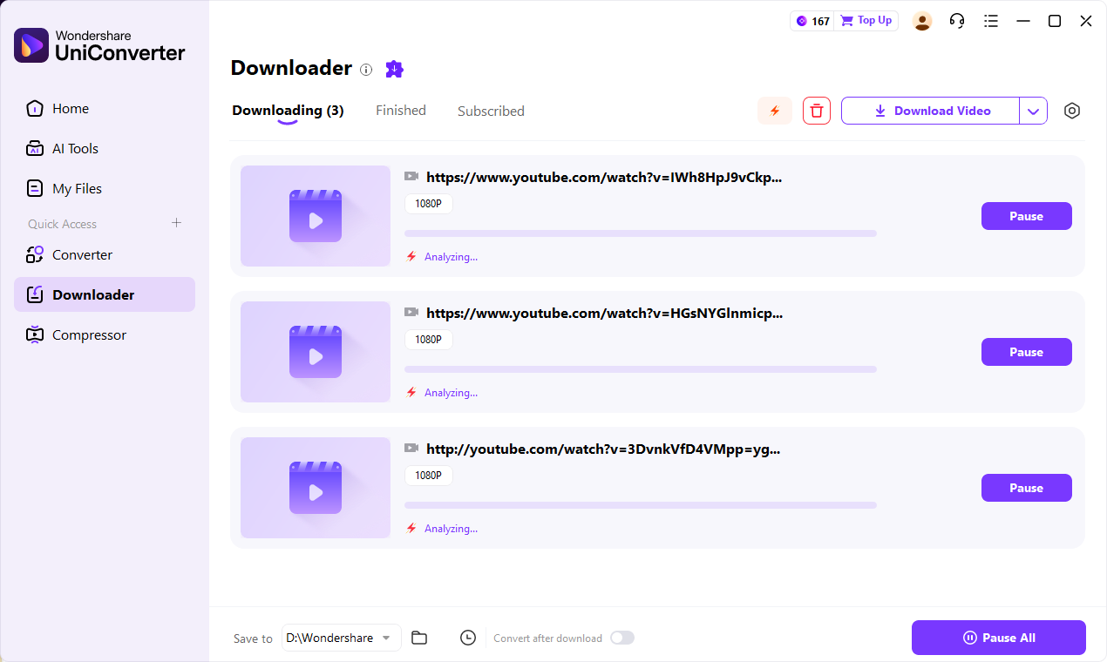Open the Converter tool
The width and height of the screenshot is (1107, 662).
[x=105, y=255]
